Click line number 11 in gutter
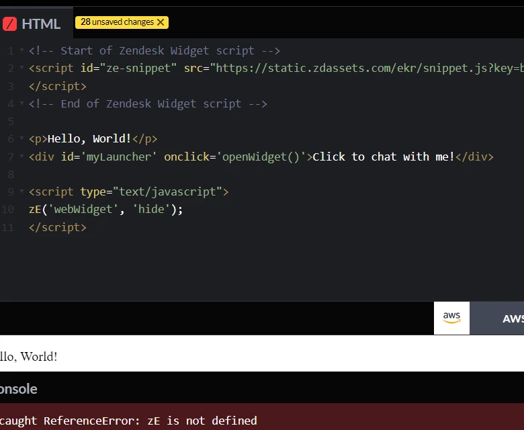 point(7,228)
